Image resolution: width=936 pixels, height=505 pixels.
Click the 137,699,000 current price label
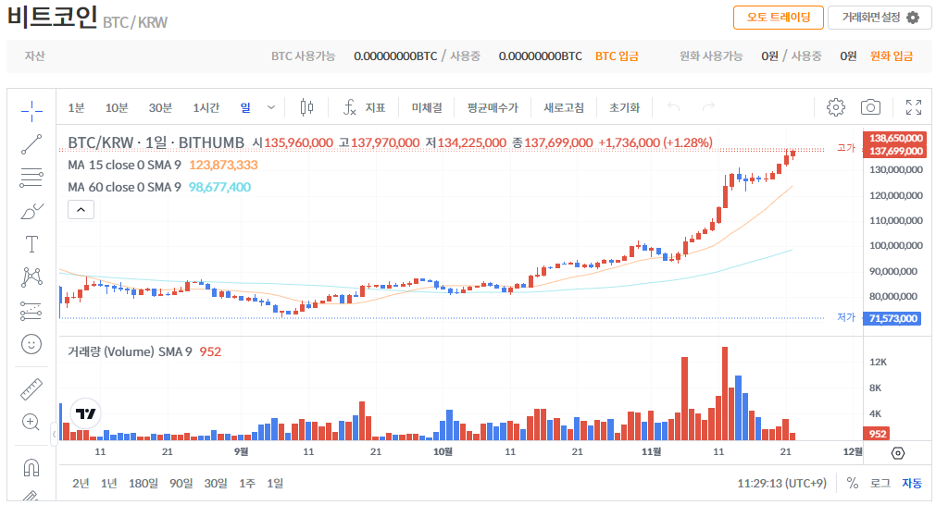click(896, 151)
